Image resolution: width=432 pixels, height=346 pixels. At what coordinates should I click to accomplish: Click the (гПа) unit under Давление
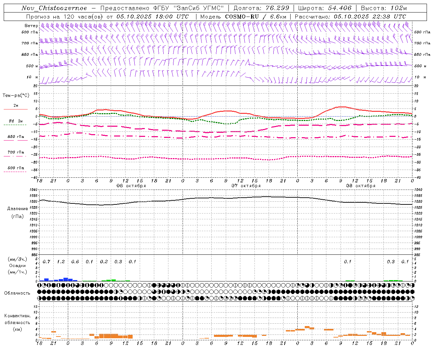18,217
